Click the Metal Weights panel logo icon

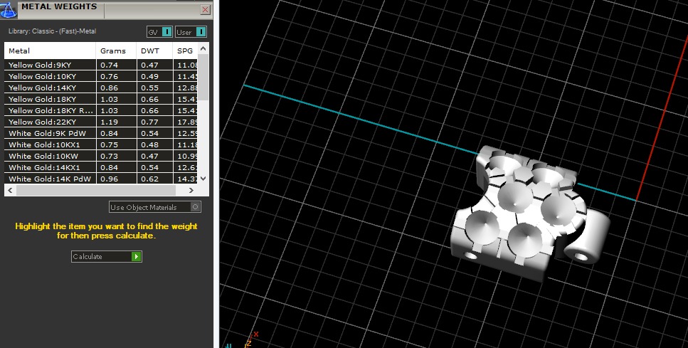8,10
